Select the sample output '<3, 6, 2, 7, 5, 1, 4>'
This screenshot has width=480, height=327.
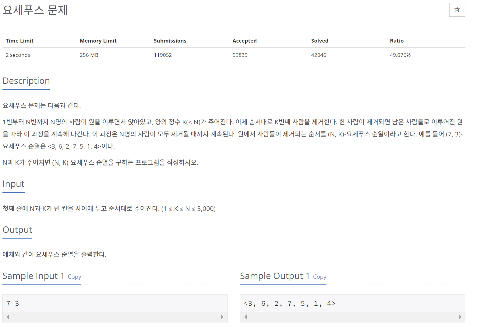[289, 303]
